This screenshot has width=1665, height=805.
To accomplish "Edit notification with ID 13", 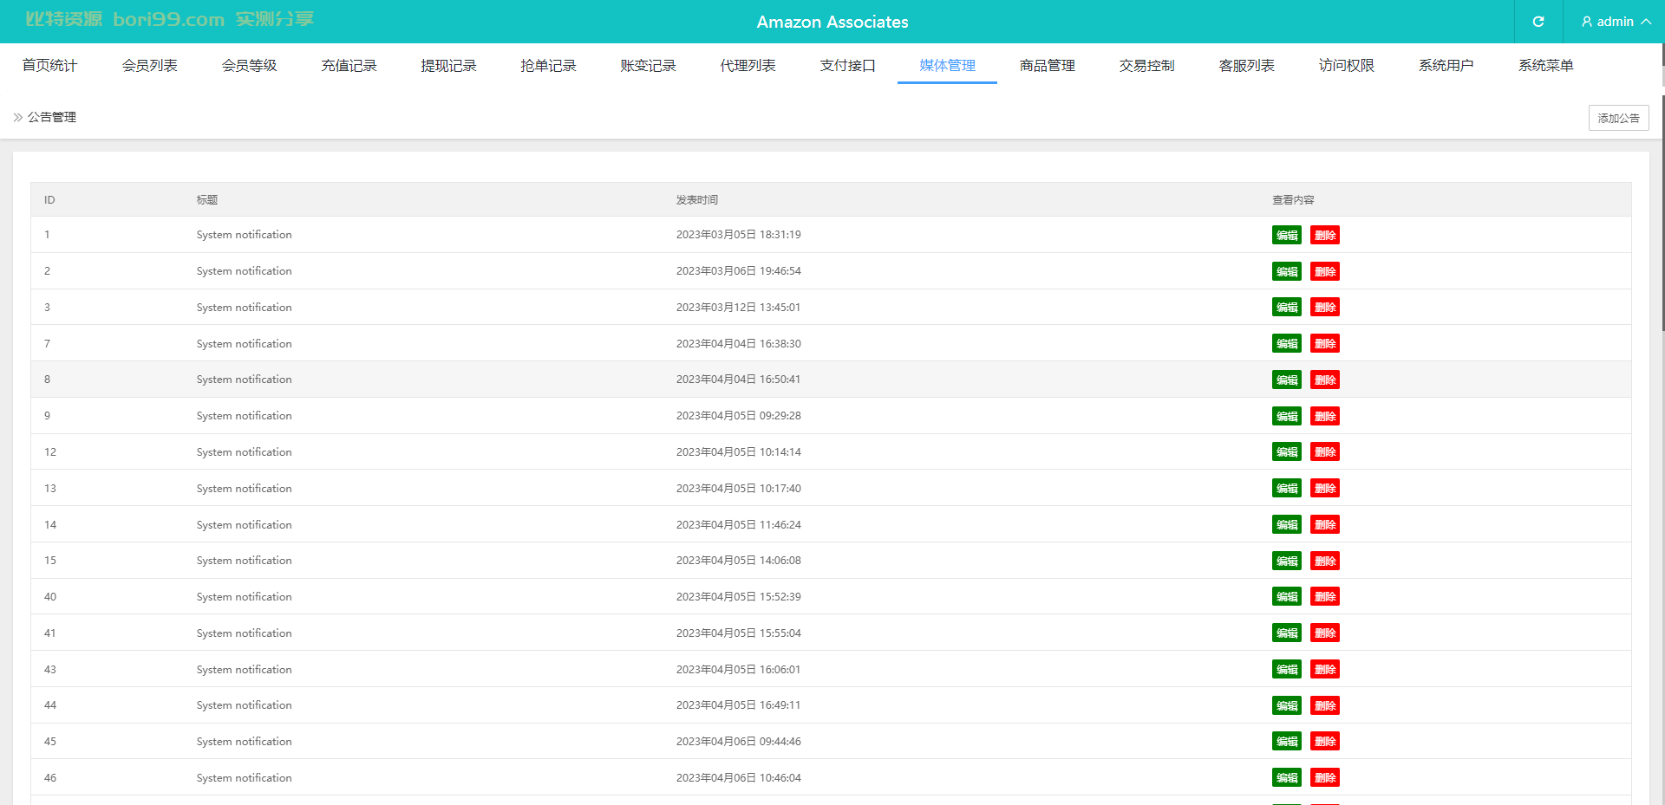I will (x=1287, y=488).
